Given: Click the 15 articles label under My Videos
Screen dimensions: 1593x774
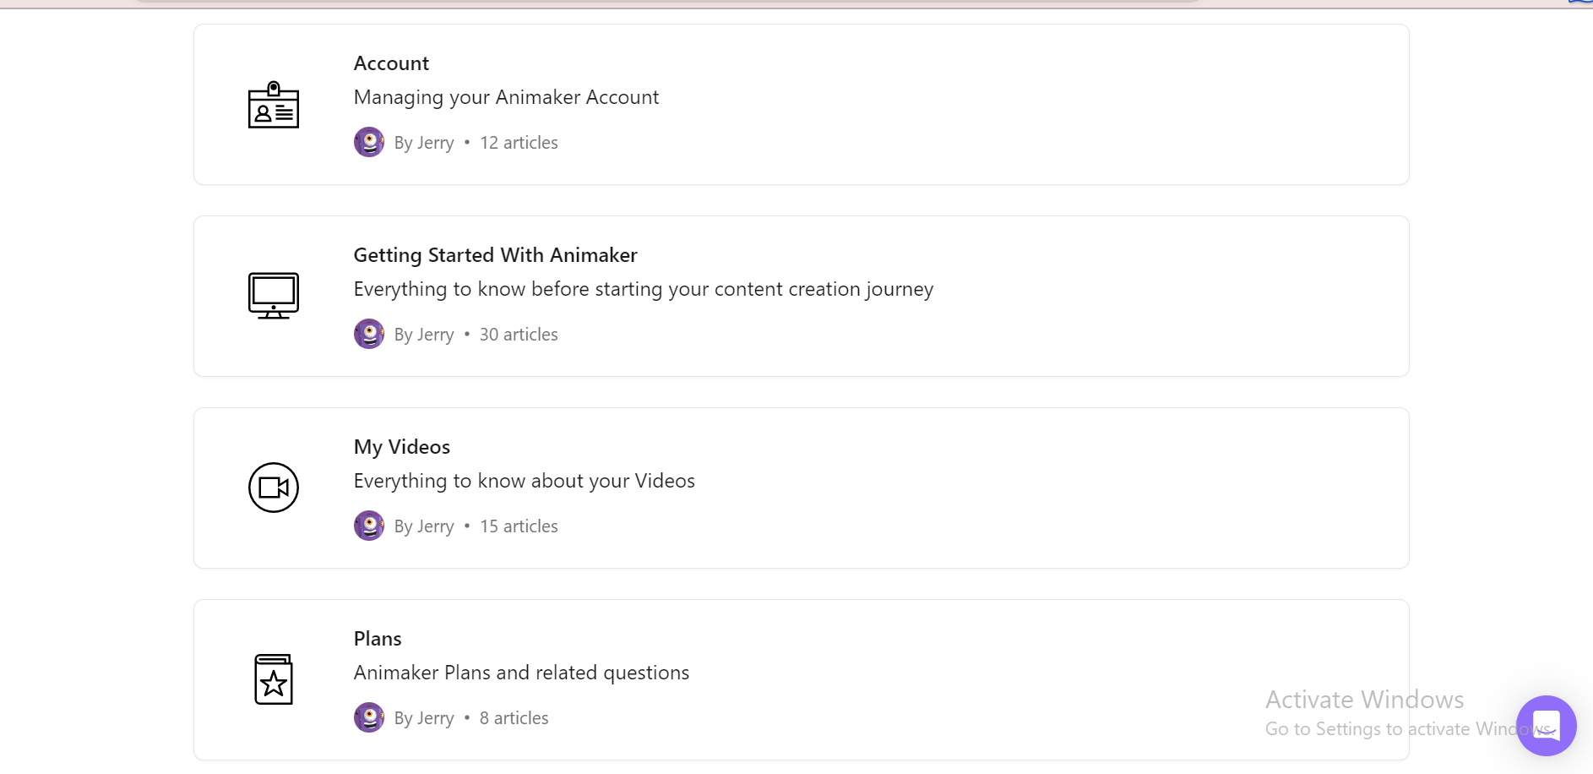Looking at the screenshot, I should click(518, 525).
